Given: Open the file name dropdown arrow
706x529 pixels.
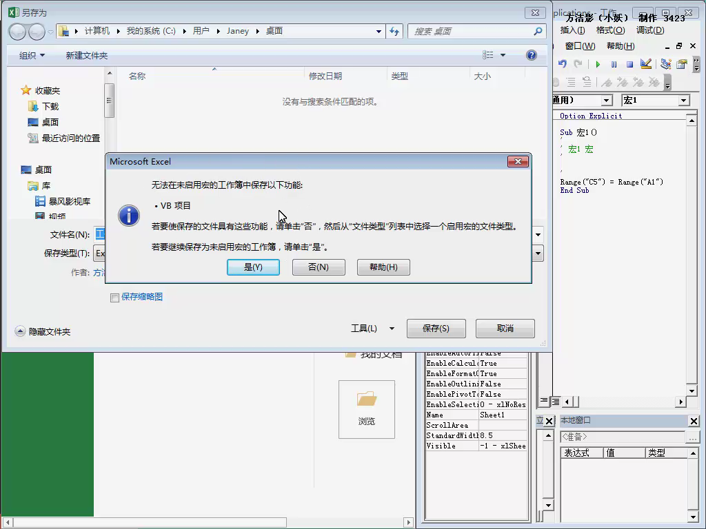Looking at the screenshot, I should pyautogui.click(x=538, y=234).
